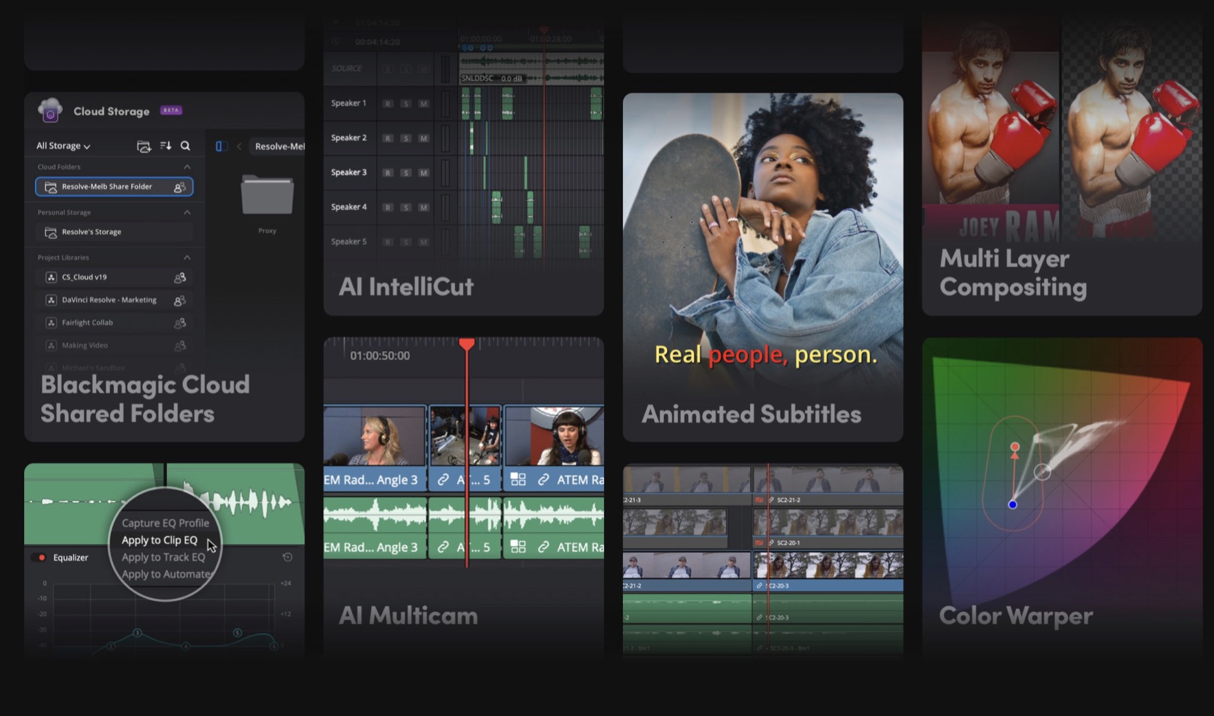The image size is (1214, 716).
Task: Open the Proxy folder thumbnail
Action: click(x=267, y=196)
